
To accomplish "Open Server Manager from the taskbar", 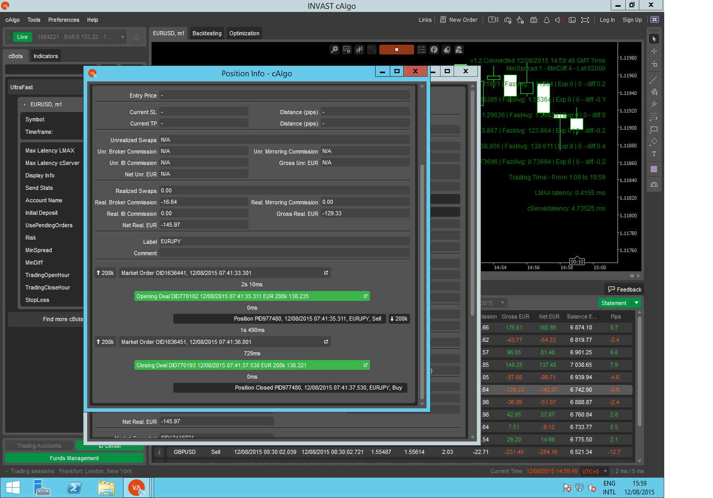I will coord(42,488).
